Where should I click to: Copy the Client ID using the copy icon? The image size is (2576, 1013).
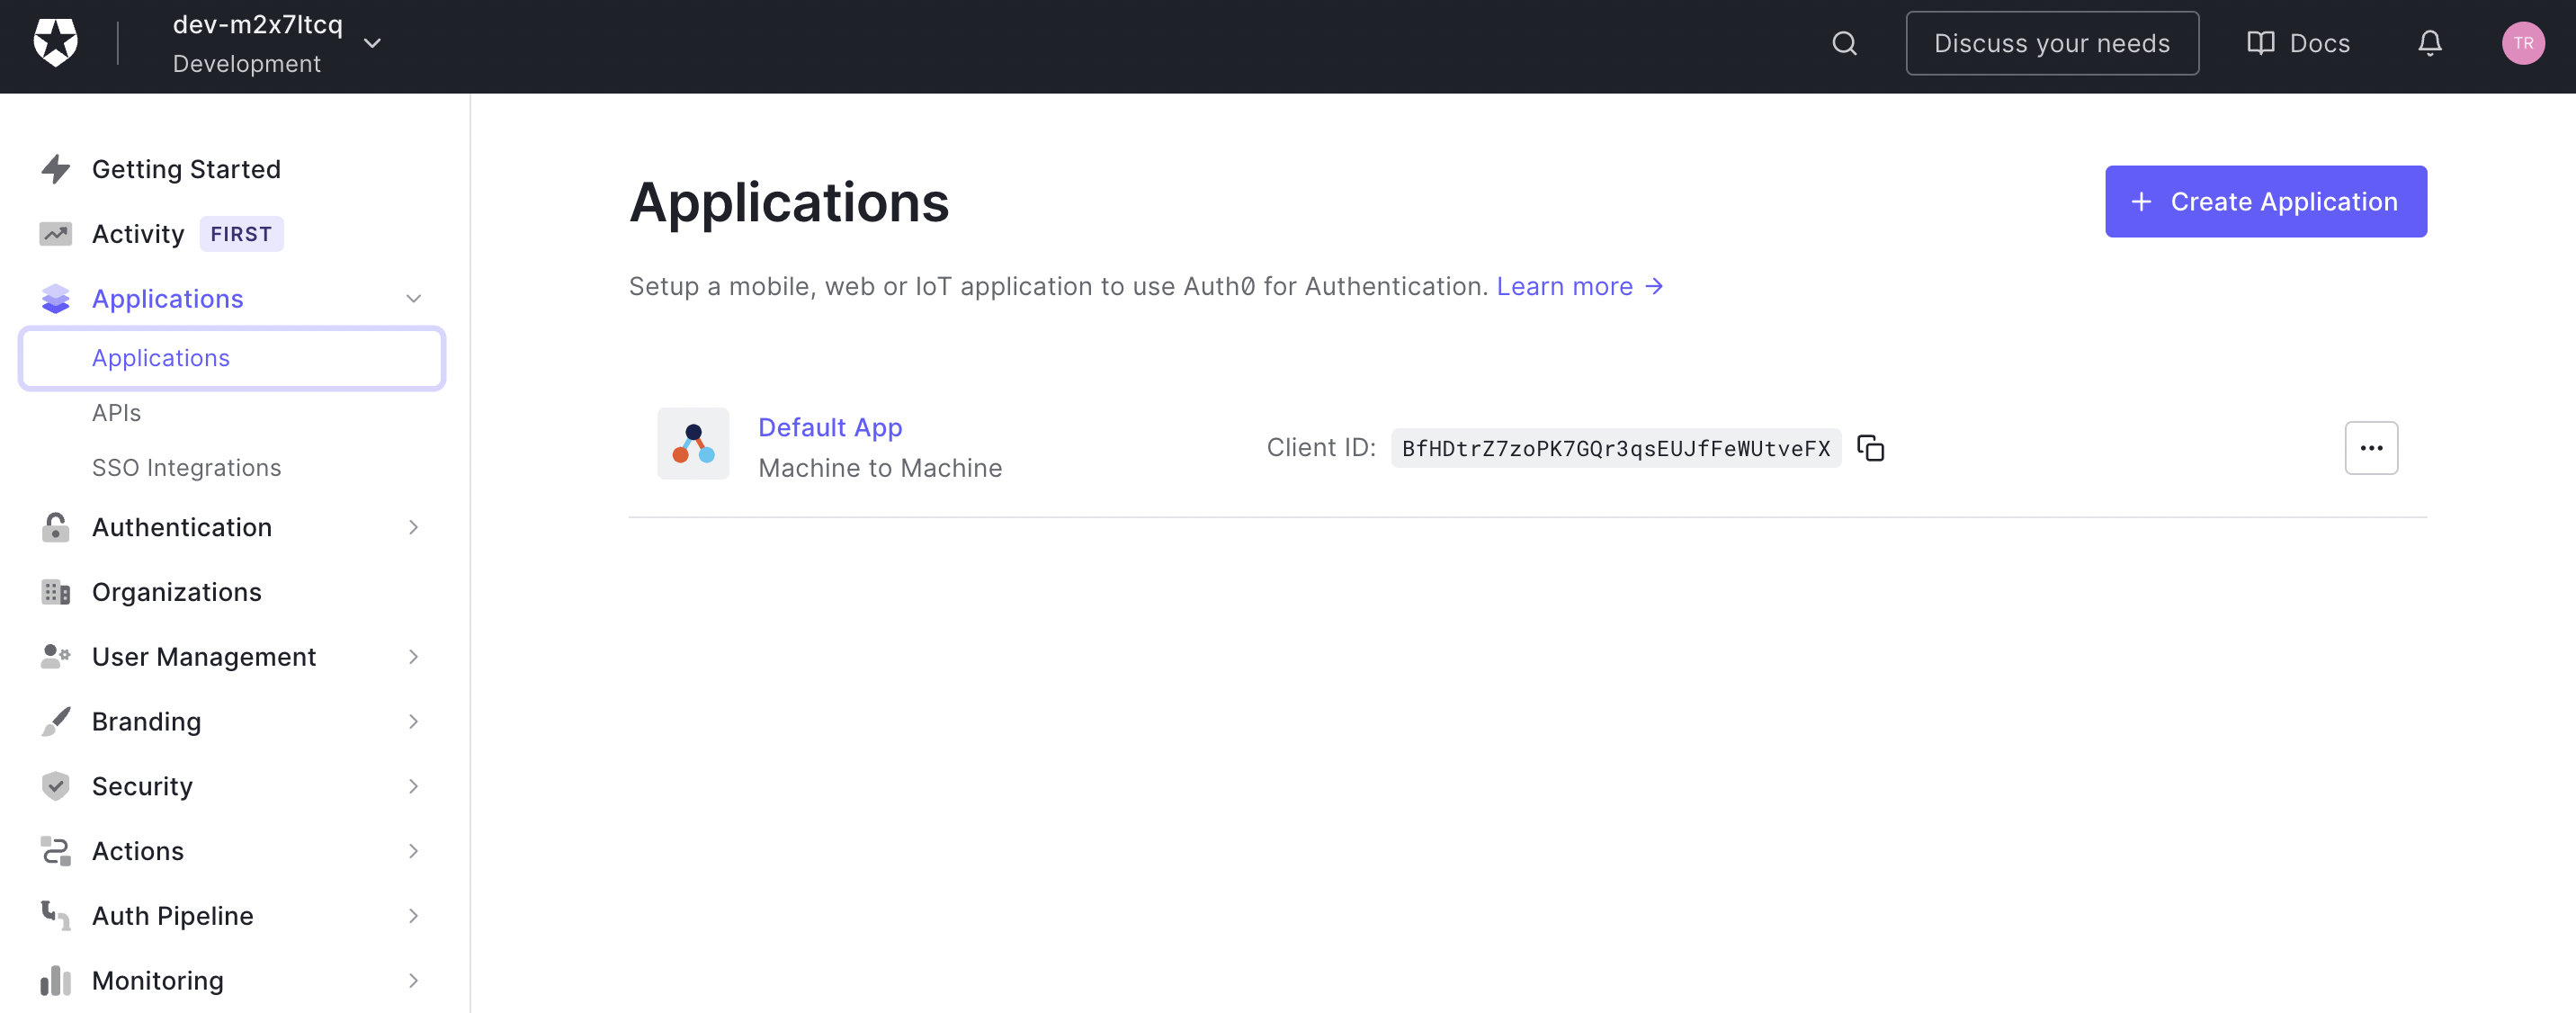click(x=1870, y=448)
